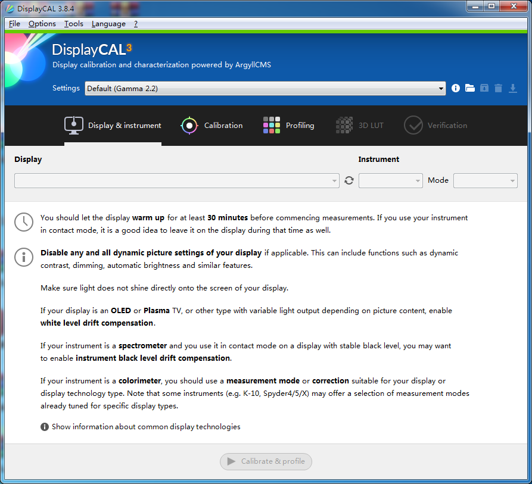
Task: Click the bold 'spectrometer' word
Action: tap(142, 346)
